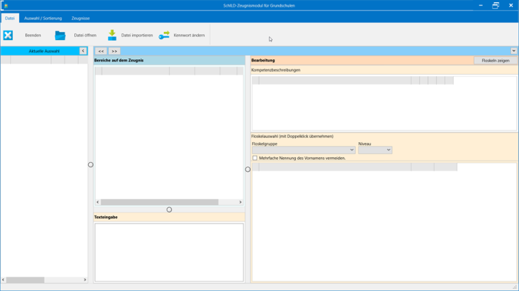Click the application icon in title bar
519x291 pixels.
point(6,6)
